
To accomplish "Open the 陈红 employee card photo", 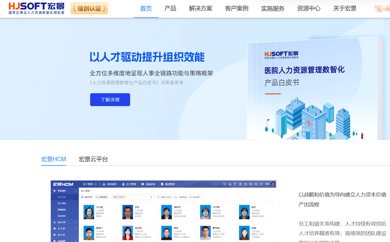I will (x=244, y=212).
